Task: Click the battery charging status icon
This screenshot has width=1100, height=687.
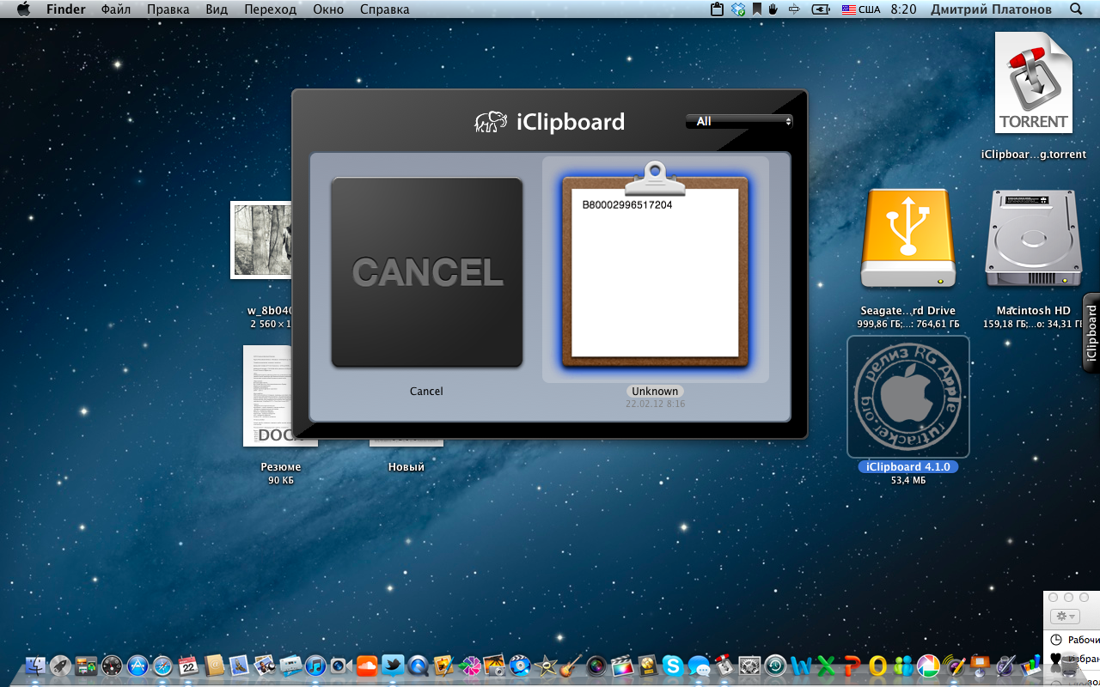Action: pos(821,9)
